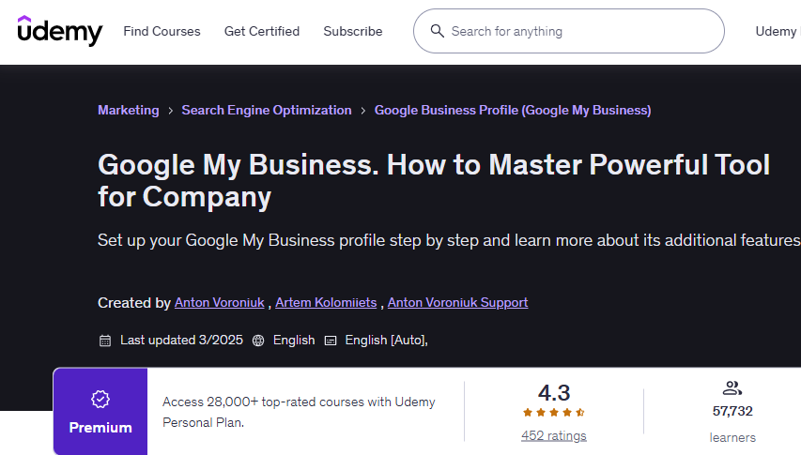Open the Find Courses menu
Image resolution: width=801 pixels, height=455 pixels.
(x=162, y=31)
